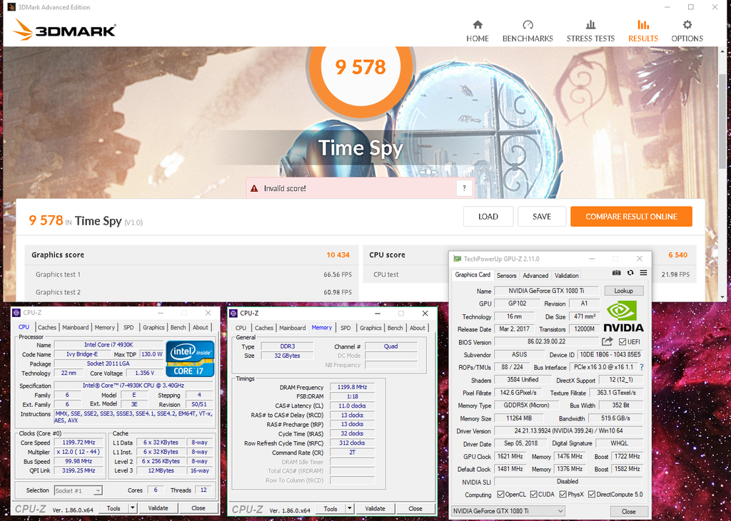Toggle the OpenCL checkbox

click(500, 495)
